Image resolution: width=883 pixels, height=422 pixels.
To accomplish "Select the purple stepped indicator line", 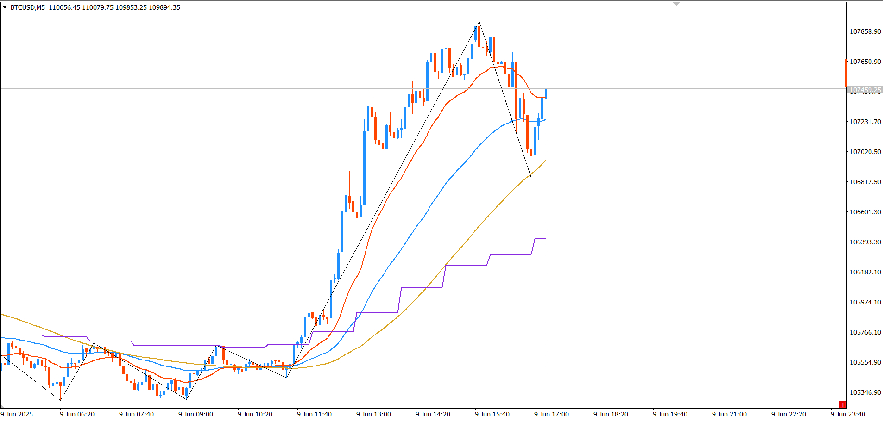I will [463, 265].
